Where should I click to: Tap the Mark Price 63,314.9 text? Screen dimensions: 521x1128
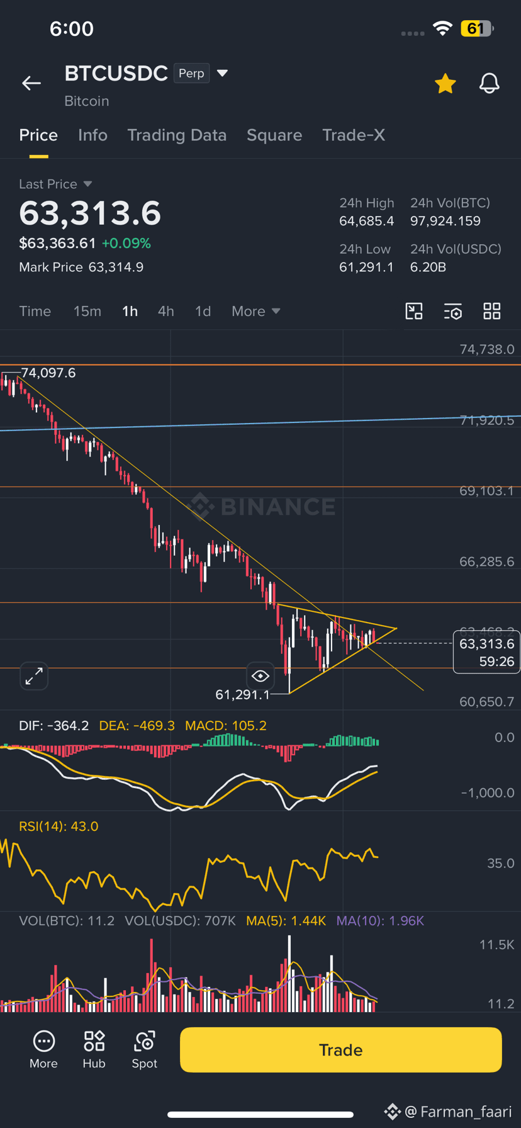[x=81, y=267]
